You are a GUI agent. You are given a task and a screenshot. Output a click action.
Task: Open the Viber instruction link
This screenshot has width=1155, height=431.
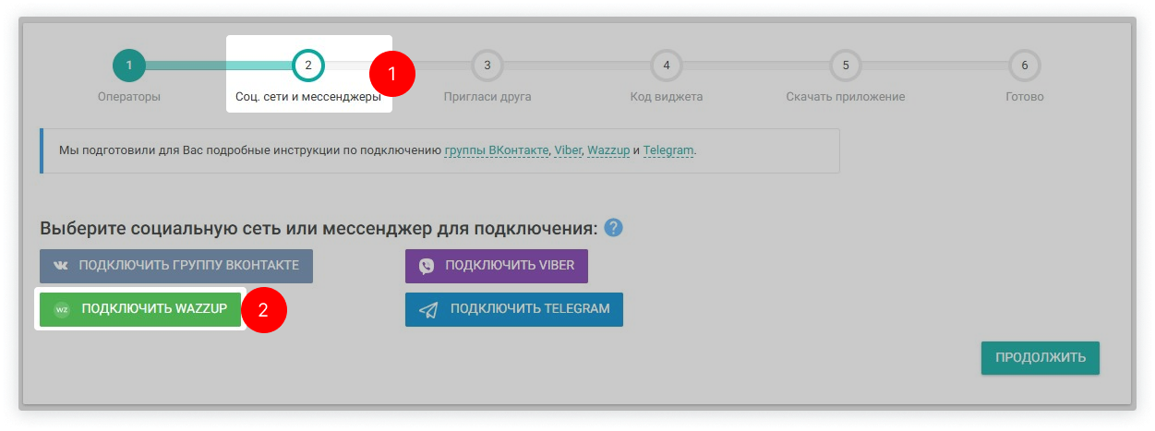click(568, 150)
